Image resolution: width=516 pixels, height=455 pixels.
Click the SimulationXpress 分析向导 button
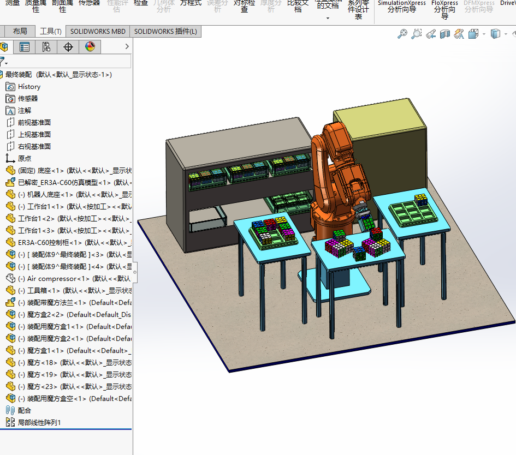(401, 7)
